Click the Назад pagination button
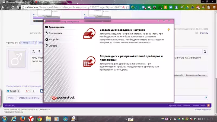The height and width of the screenshot is (122, 217). (24, 43)
